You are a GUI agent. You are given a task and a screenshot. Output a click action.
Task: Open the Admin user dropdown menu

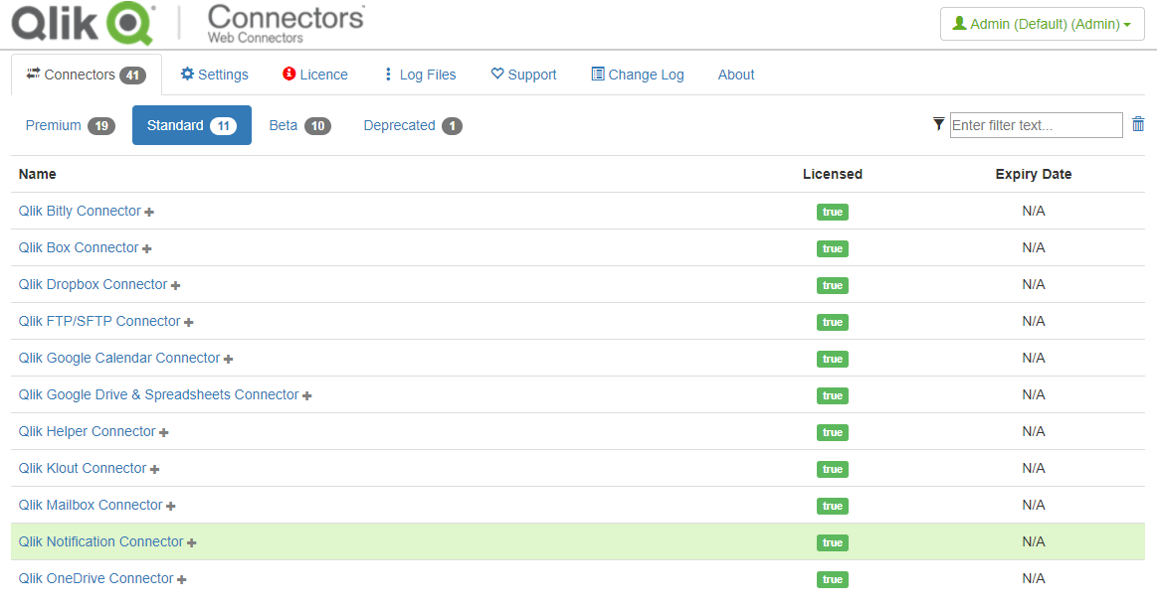pos(1042,24)
